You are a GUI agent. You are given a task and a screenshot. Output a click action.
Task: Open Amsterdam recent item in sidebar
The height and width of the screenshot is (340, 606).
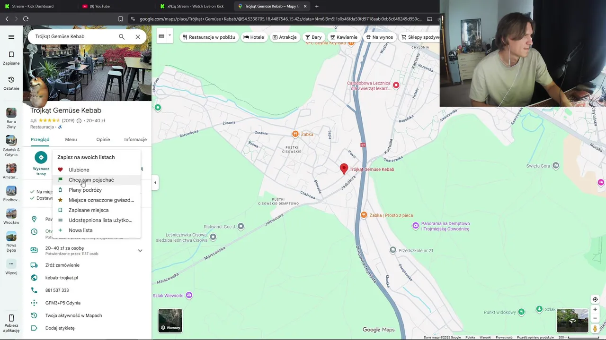tap(11, 171)
